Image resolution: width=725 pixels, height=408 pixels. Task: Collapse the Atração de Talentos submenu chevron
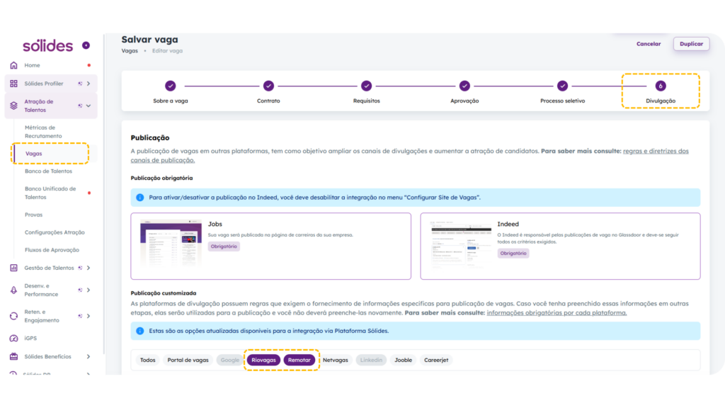(89, 106)
